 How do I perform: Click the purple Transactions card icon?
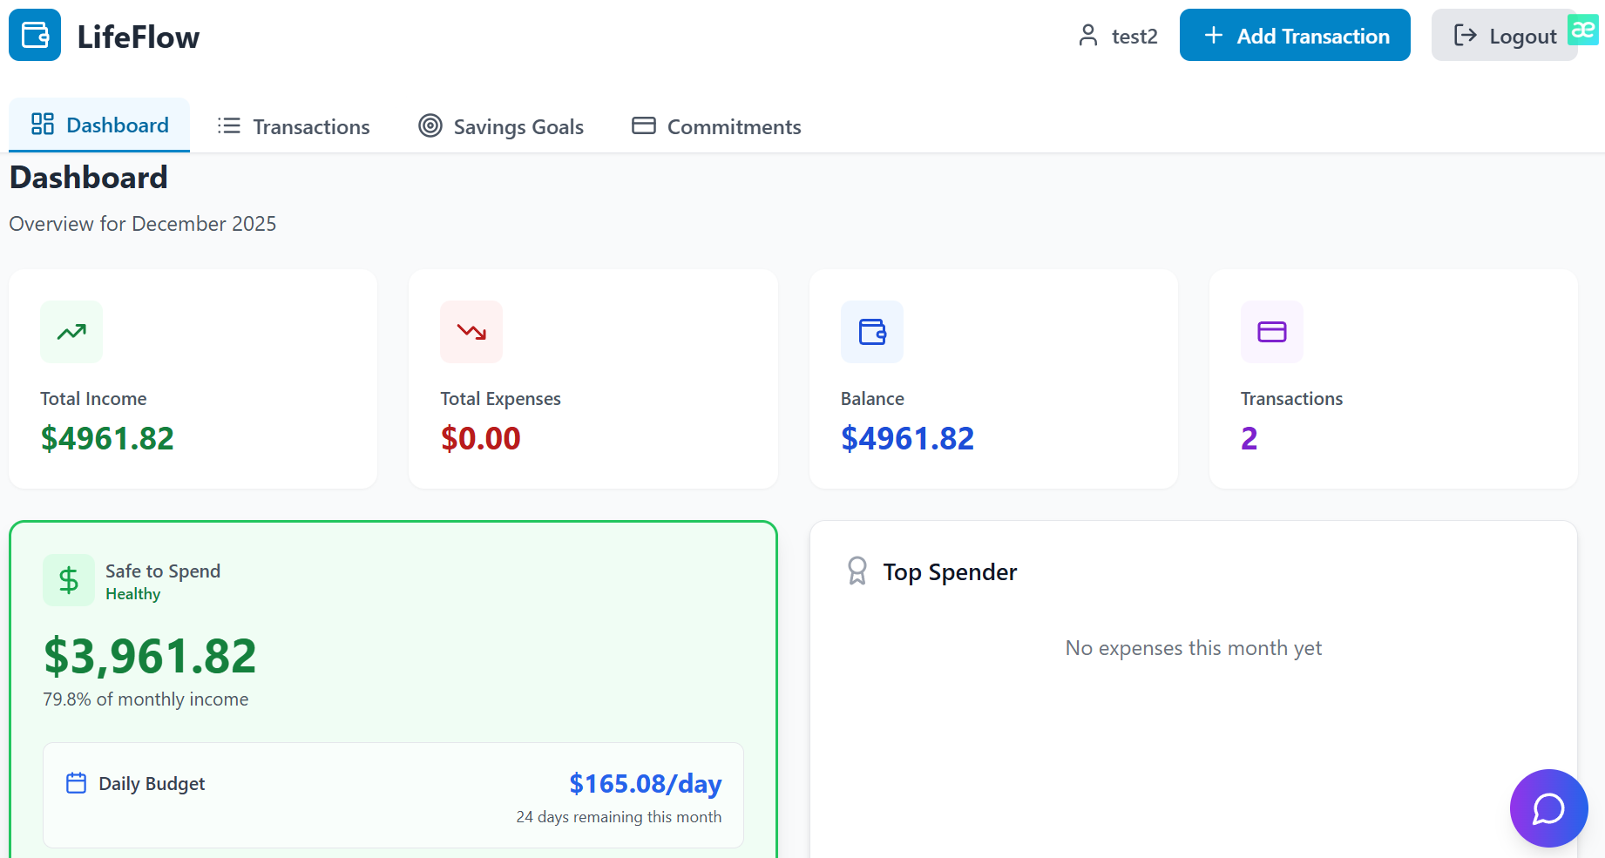1272,332
